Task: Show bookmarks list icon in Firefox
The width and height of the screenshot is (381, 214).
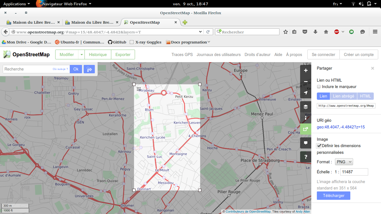Action: click(x=294, y=32)
